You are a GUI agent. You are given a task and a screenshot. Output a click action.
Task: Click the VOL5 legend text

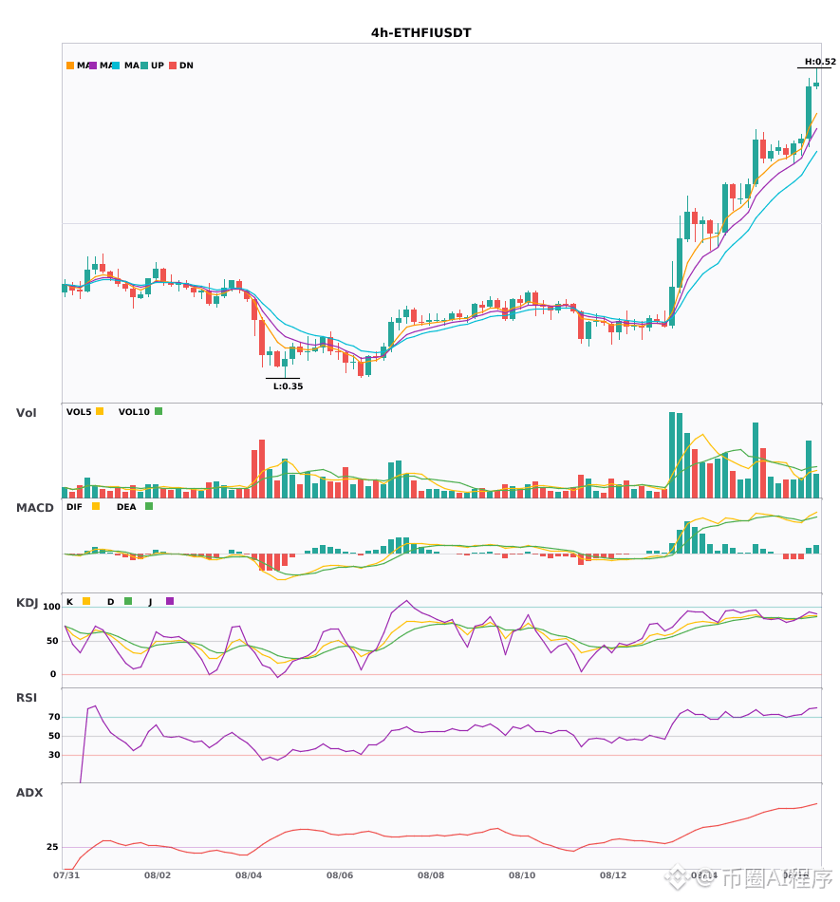point(79,412)
